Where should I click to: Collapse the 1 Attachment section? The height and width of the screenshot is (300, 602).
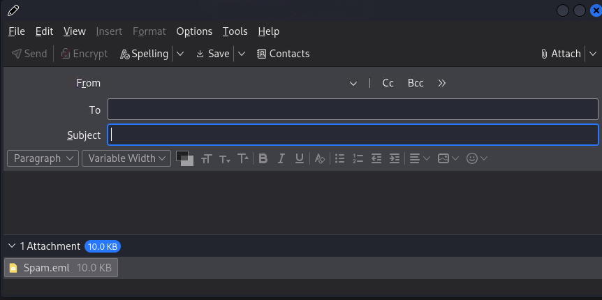click(12, 246)
